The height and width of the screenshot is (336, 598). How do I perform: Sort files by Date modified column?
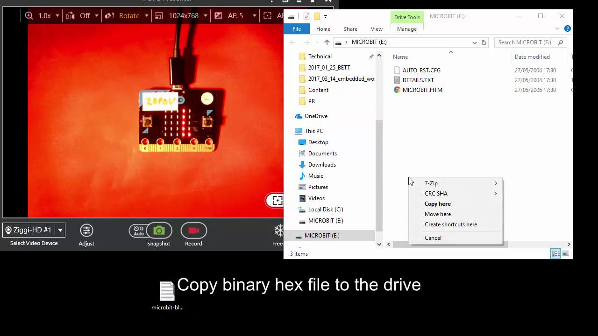coord(532,57)
